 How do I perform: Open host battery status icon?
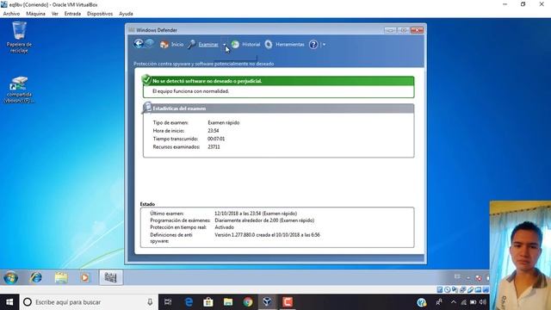click(x=473, y=302)
